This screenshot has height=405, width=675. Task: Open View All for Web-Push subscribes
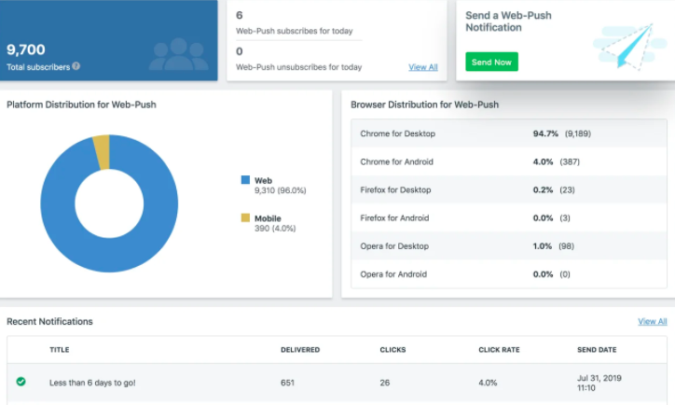[x=422, y=67]
